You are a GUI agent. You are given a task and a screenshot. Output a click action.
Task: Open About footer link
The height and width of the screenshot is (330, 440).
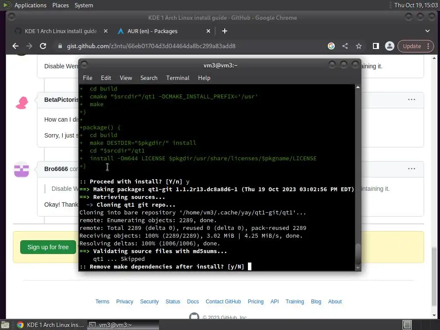tap(335, 302)
